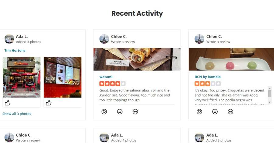The width and height of the screenshot is (274, 143).
Task: Open the BCN by Rambla dessert photo
Action: pos(231,59)
